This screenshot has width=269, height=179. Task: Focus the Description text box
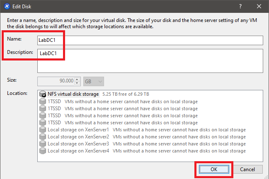(150, 60)
